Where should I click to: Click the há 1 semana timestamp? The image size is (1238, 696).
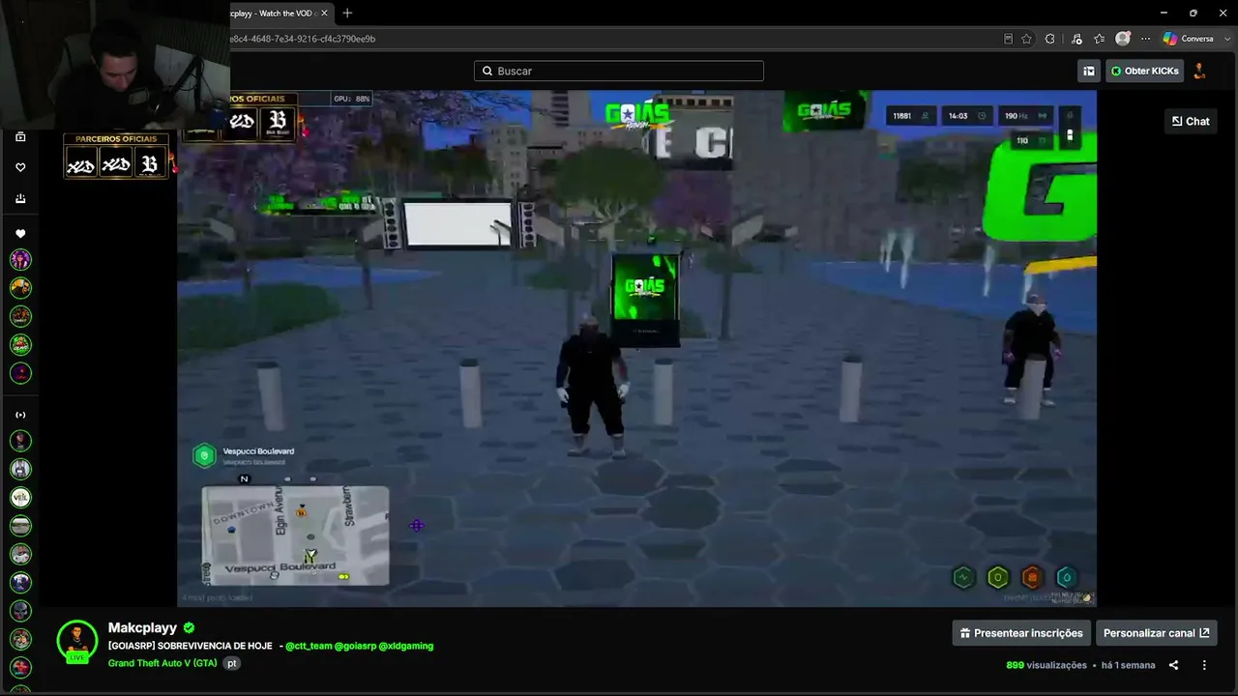[1129, 665]
